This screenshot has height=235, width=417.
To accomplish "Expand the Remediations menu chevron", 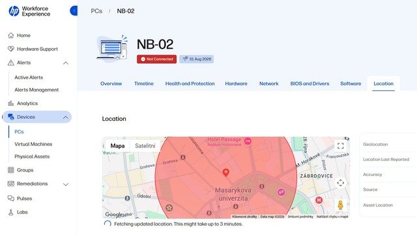I will [x=66, y=184].
